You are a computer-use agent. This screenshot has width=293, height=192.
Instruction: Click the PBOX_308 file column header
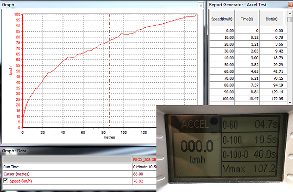click(145, 159)
